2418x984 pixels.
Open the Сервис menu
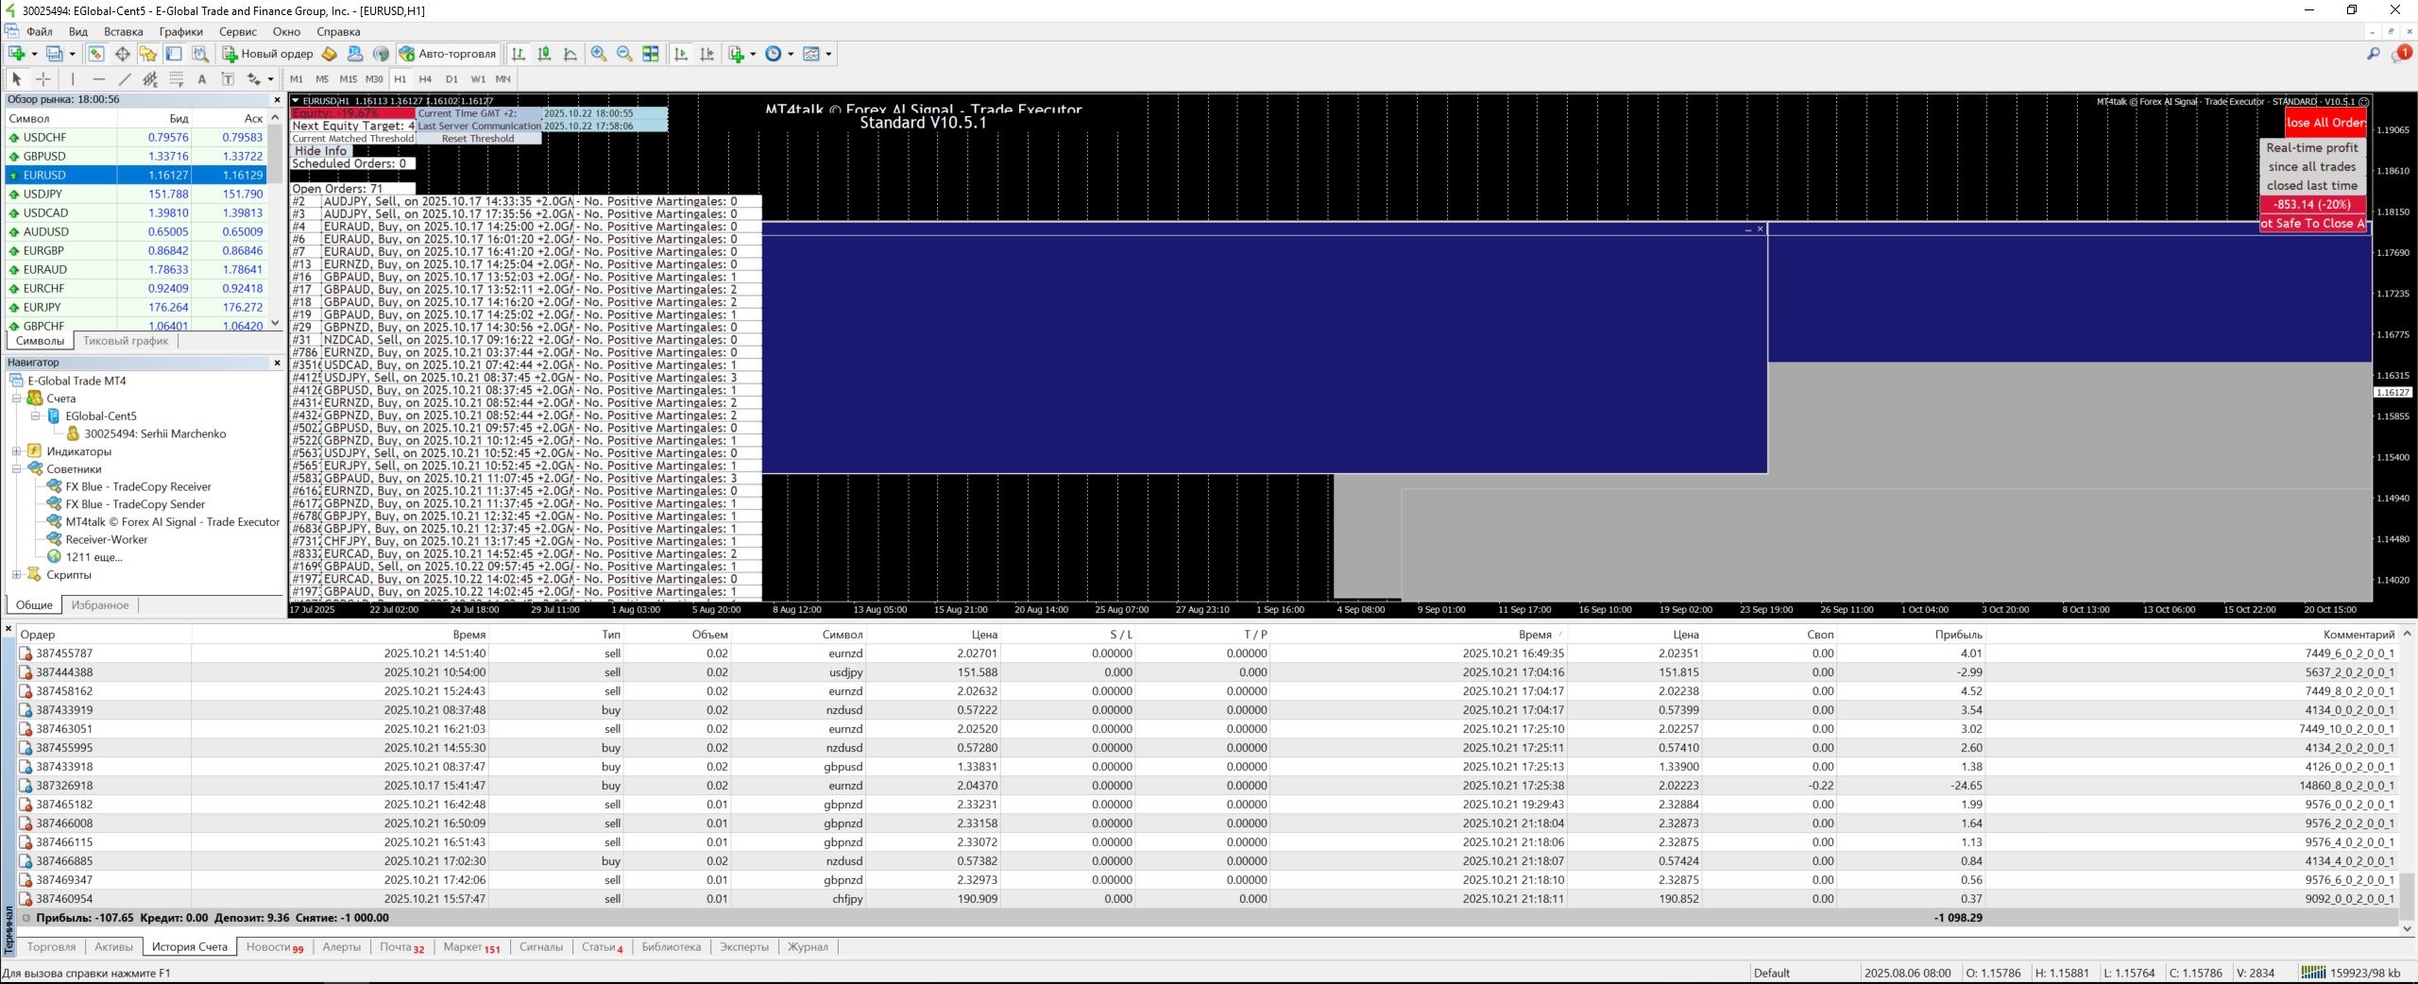pyautogui.click(x=238, y=31)
